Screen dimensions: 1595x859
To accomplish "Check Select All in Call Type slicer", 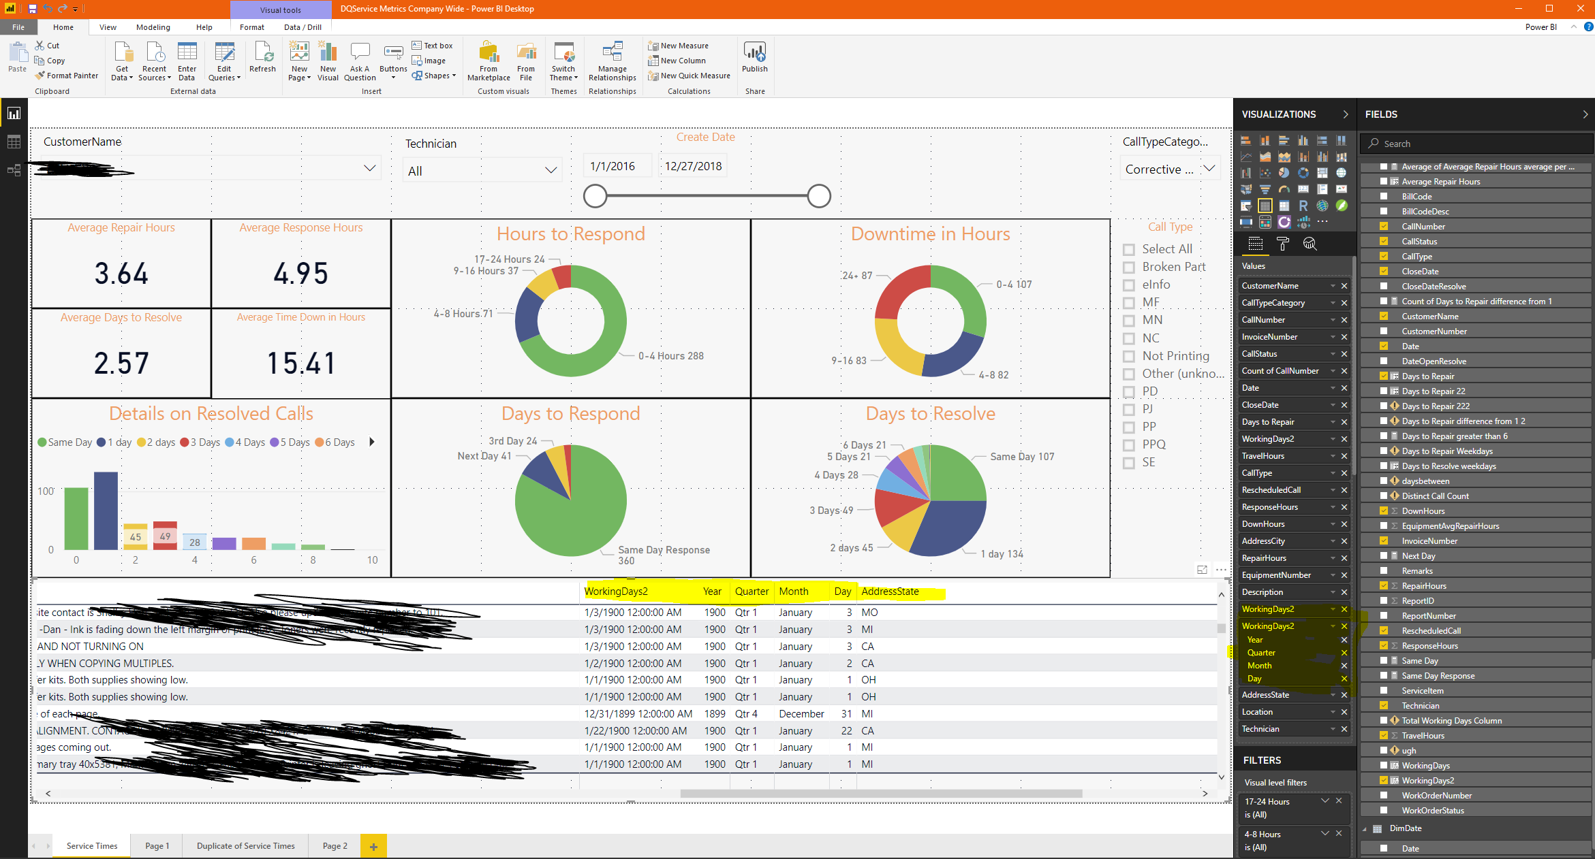I will [x=1129, y=250].
